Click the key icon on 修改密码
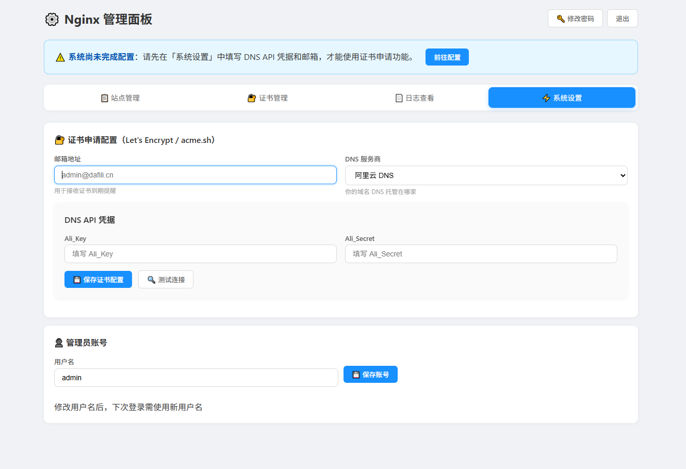Viewport: 686px width, 469px height. click(x=561, y=19)
